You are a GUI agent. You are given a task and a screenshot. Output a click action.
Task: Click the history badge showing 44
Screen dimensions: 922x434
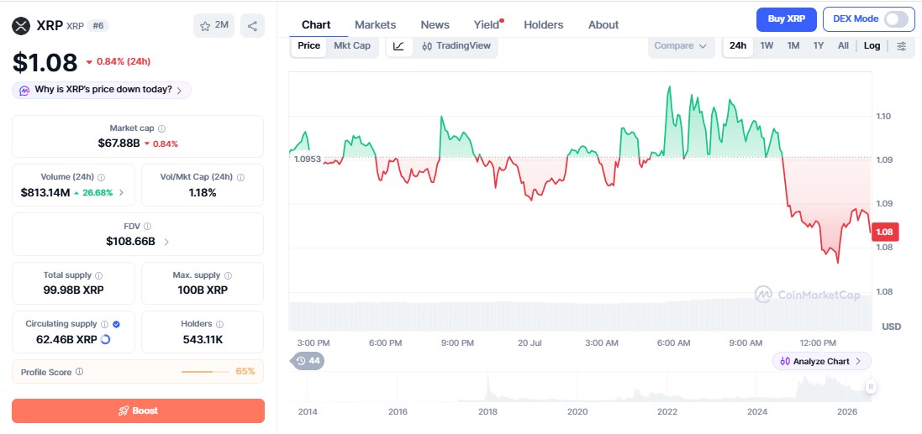point(308,361)
